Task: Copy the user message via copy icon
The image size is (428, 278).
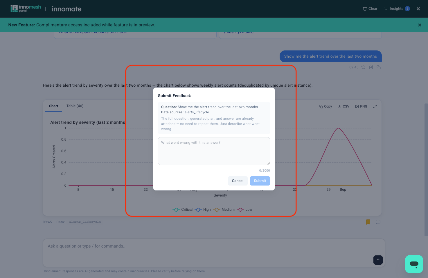Action: (x=379, y=67)
